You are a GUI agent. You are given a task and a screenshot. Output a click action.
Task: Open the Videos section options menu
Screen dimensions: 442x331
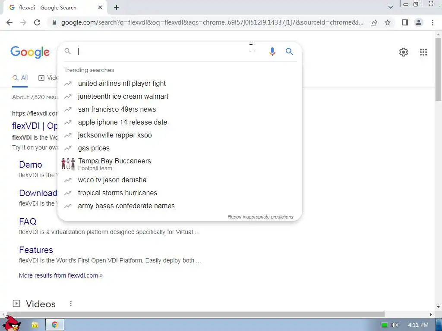click(71, 303)
